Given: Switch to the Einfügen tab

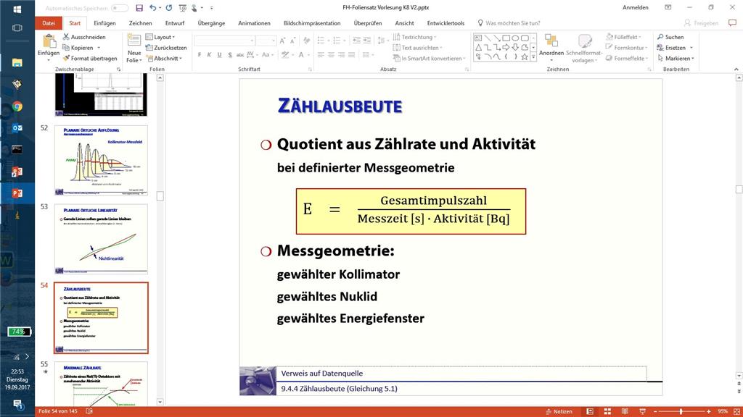Looking at the screenshot, I should pos(104,22).
